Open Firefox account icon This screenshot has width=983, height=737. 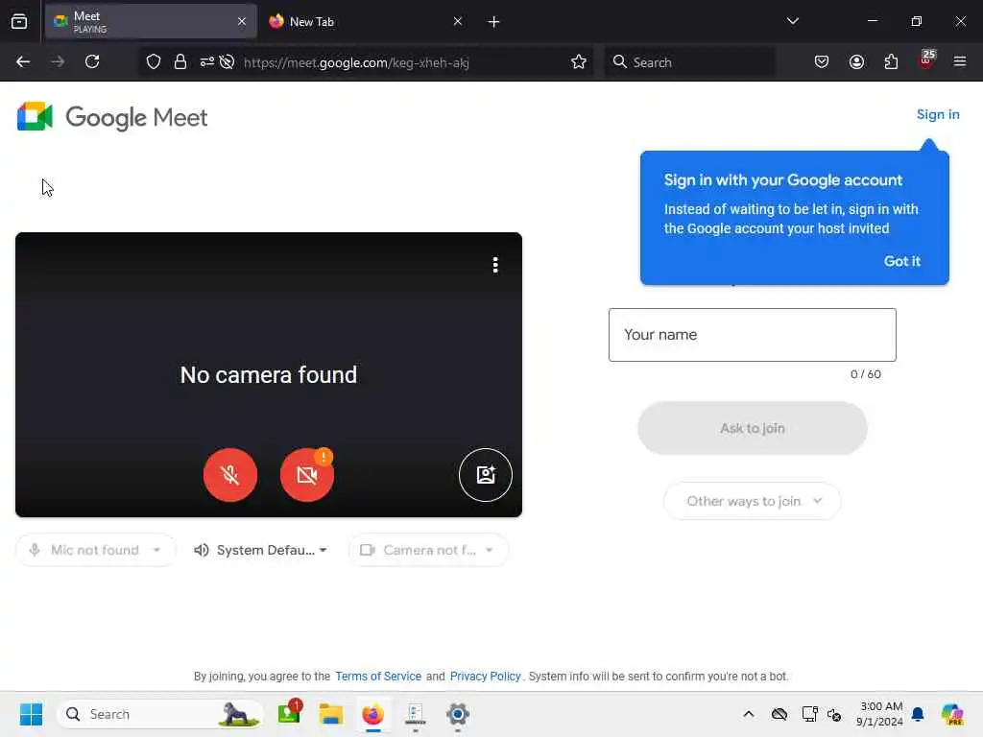[856, 61]
